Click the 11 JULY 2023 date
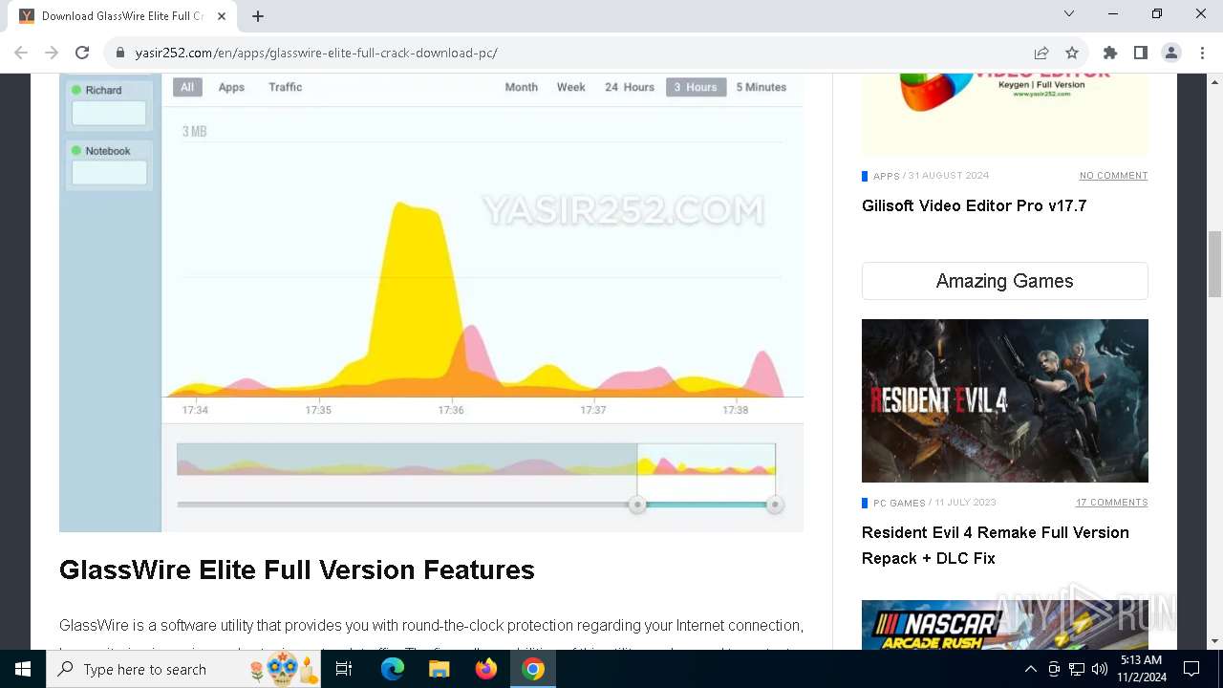Viewport: 1223px width, 688px height. [966, 503]
